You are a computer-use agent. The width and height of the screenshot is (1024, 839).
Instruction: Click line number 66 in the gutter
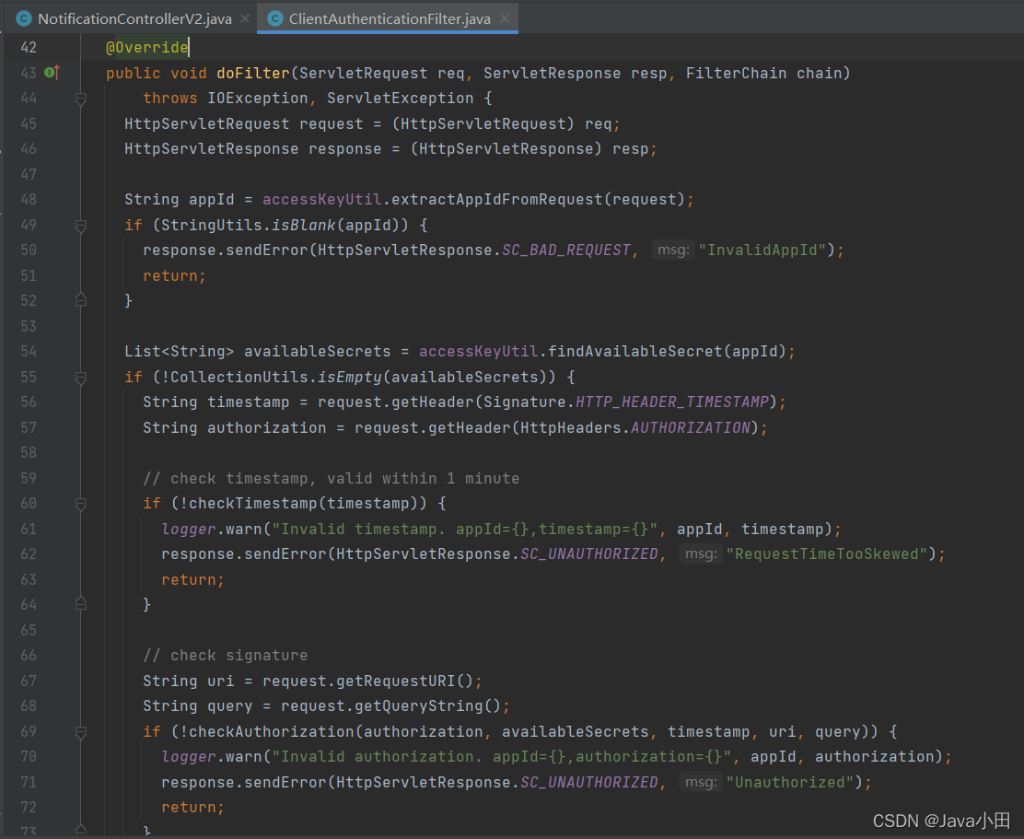click(x=29, y=656)
